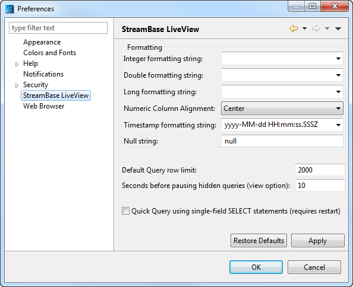Open Double formatting string dropdown
Screen dimensions: 353x287
point(338,75)
